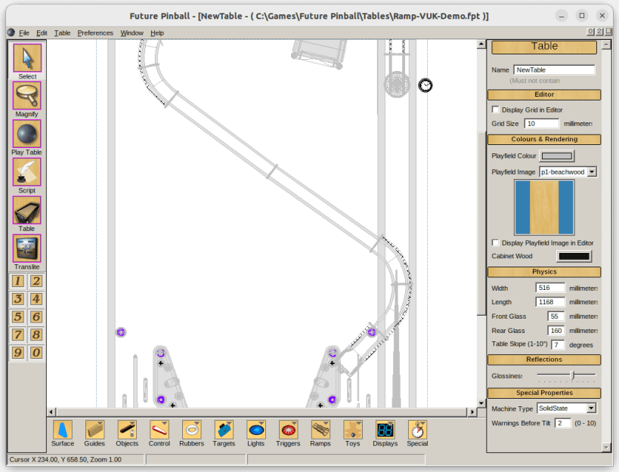Open the Help menu

tap(157, 32)
